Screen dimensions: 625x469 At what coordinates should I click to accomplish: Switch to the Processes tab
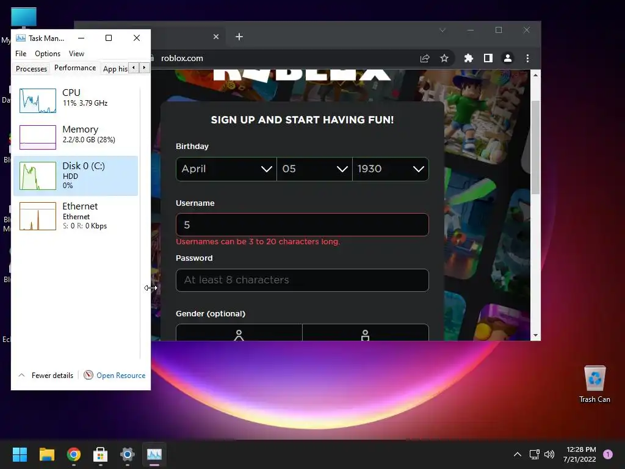point(31,68)
